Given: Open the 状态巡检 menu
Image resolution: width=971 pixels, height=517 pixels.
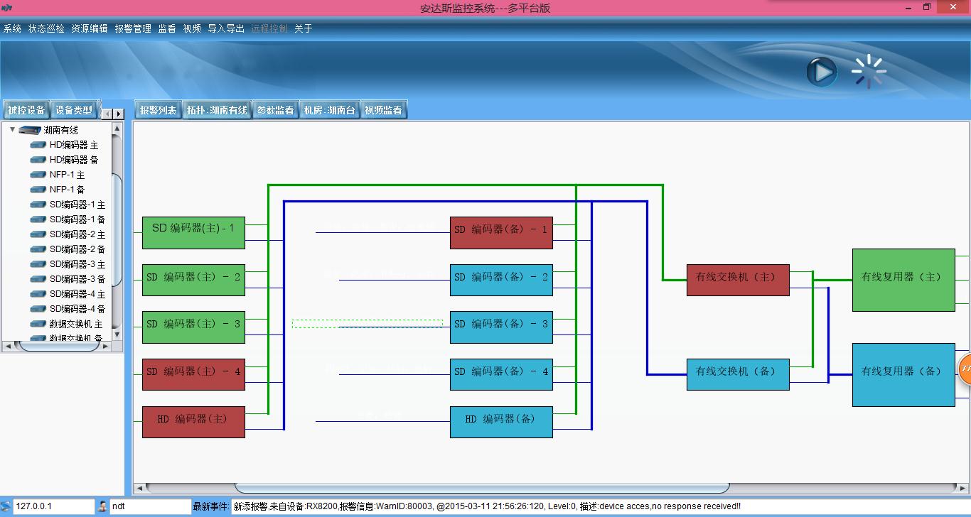Looking at the screenshot, I should tap(46, 28).
